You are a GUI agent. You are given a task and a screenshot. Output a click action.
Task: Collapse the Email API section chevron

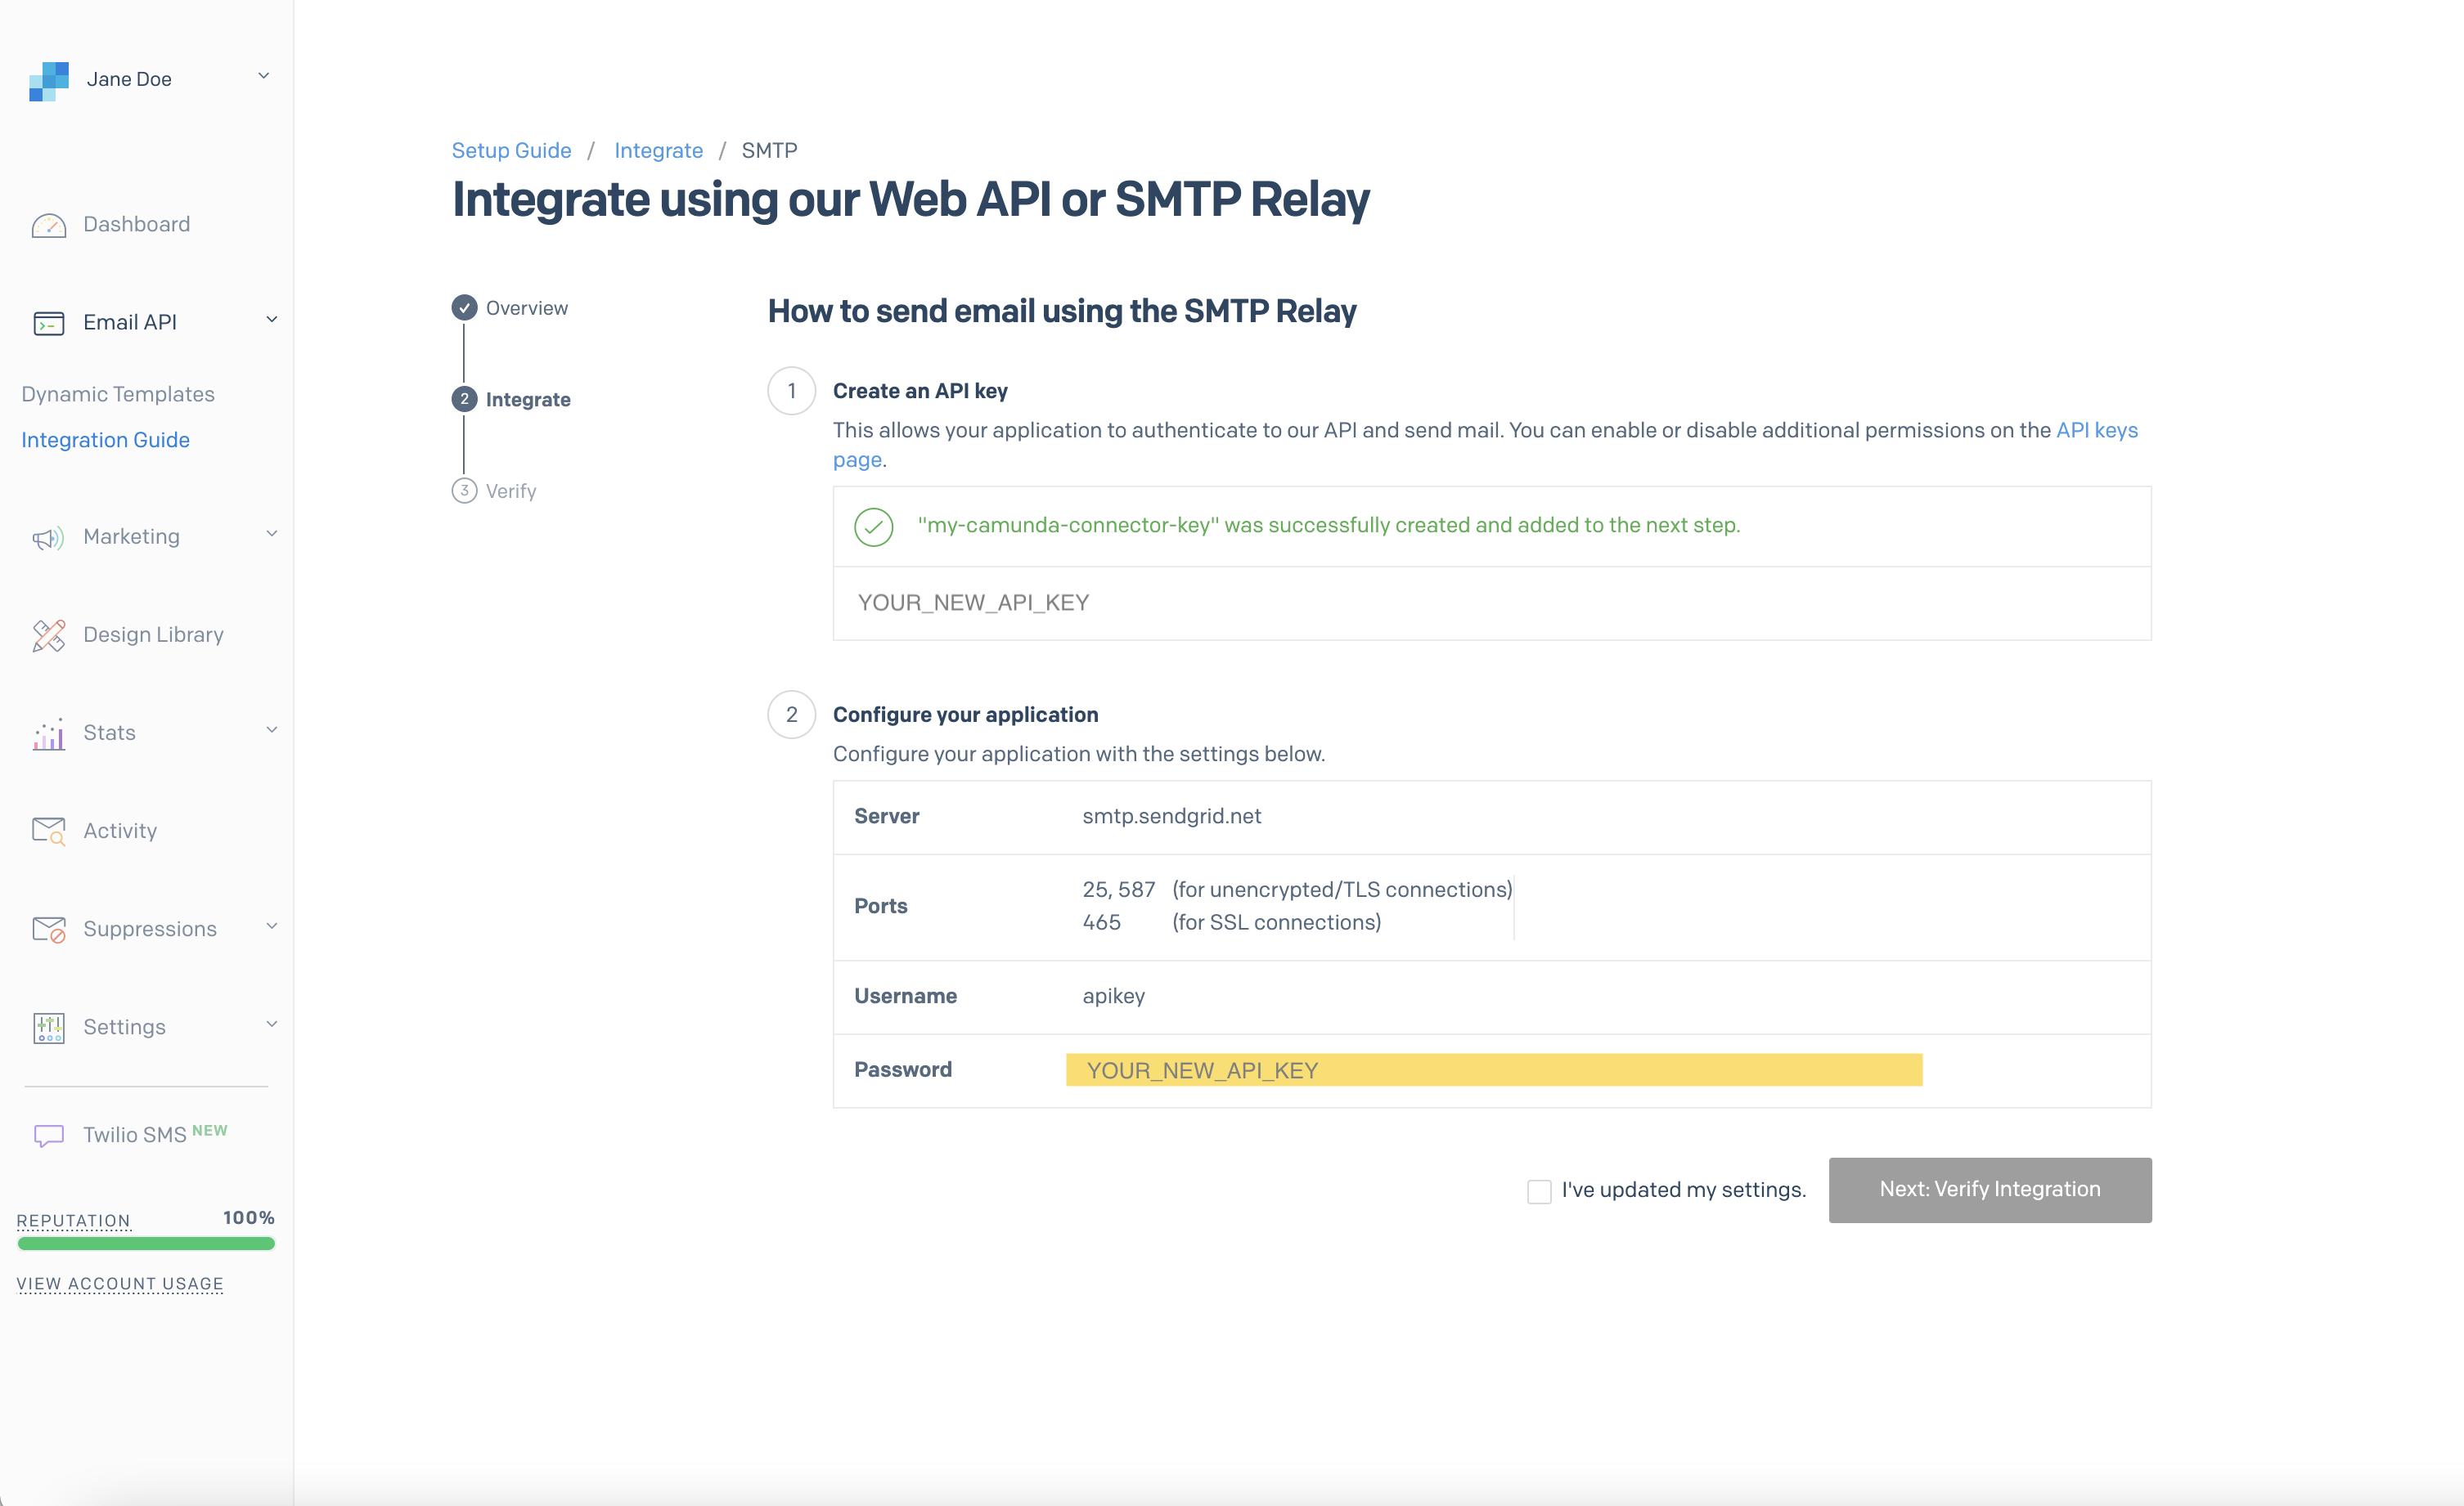point(271,319)
